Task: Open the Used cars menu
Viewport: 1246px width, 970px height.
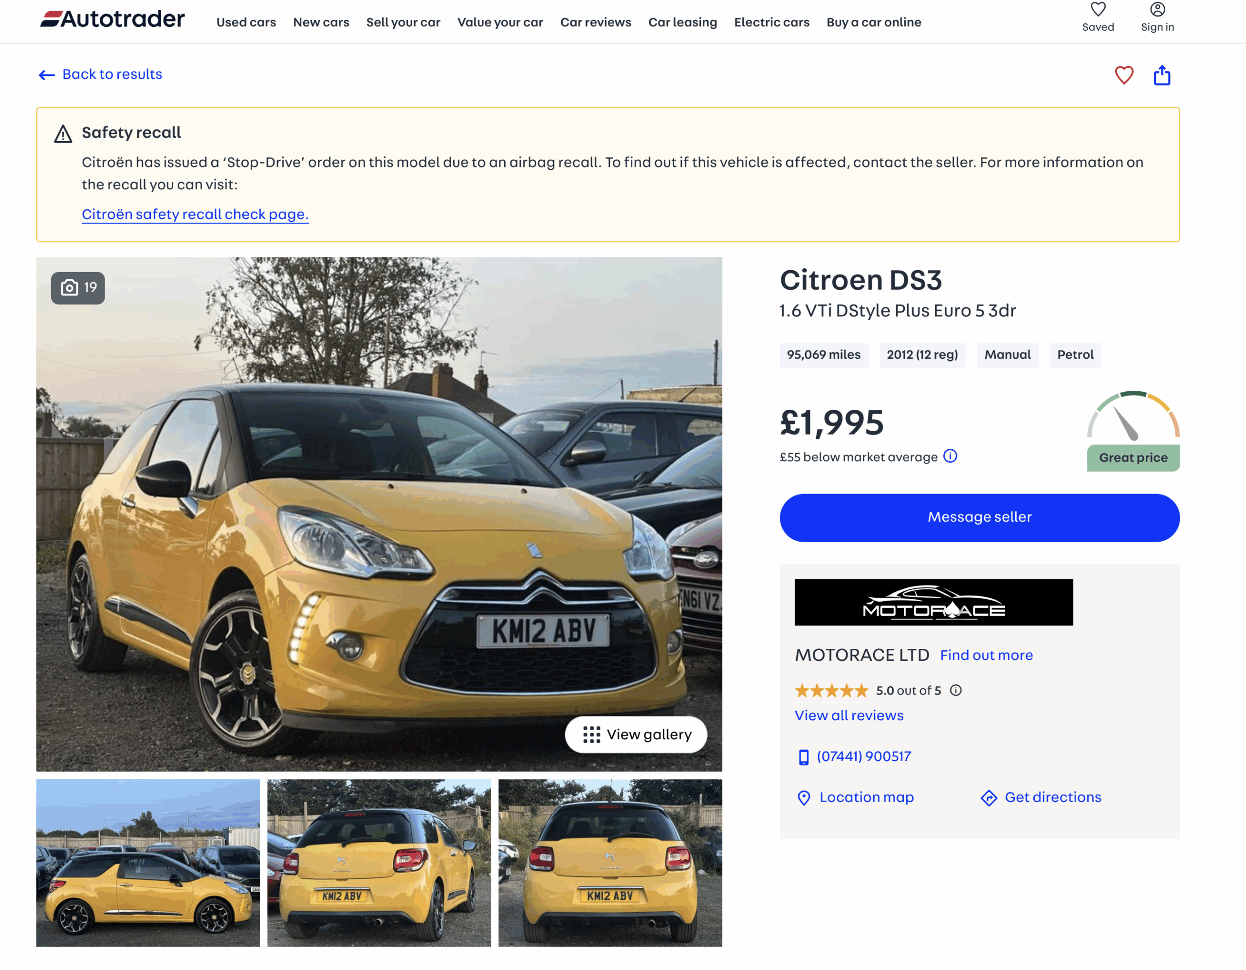Action: point(246,22)
